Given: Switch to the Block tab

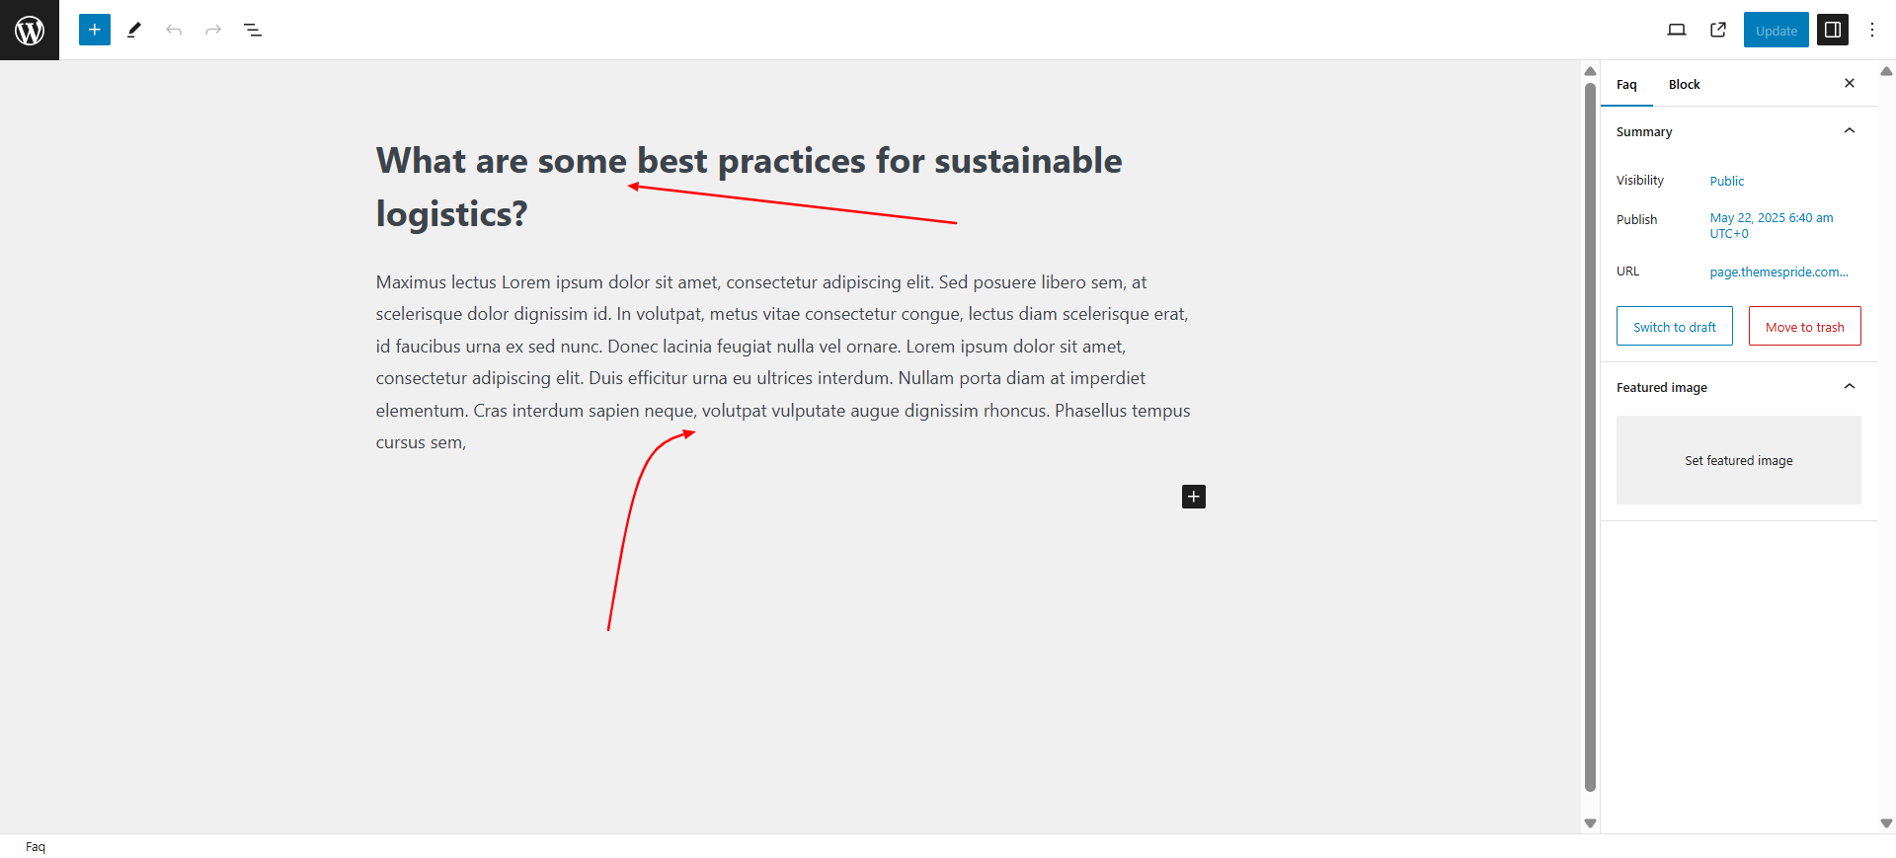Looking at the screenshot, I should [1684, 84].
